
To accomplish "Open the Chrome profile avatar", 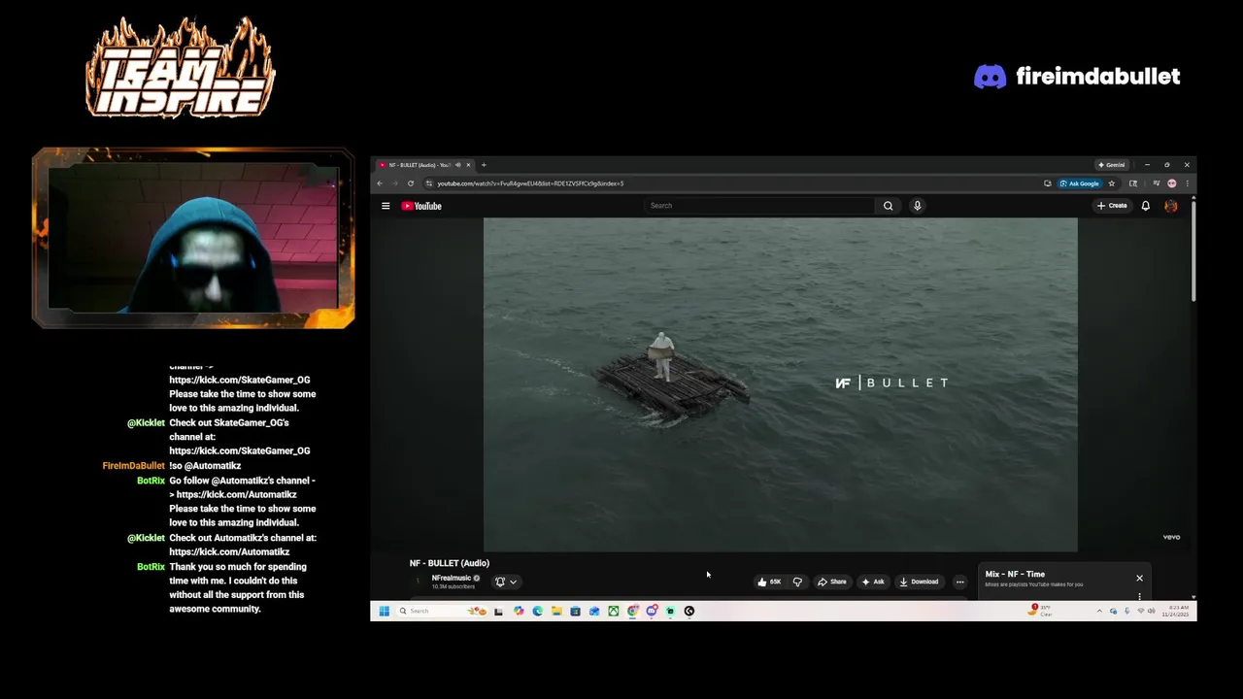I will click(x=1172, y=183).
